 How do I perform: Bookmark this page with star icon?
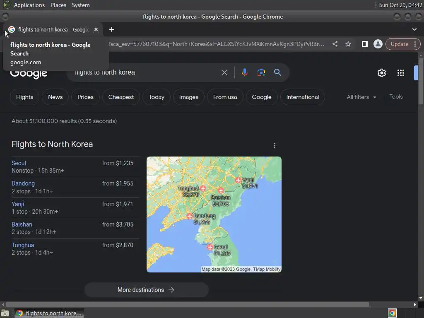point(348,44)
